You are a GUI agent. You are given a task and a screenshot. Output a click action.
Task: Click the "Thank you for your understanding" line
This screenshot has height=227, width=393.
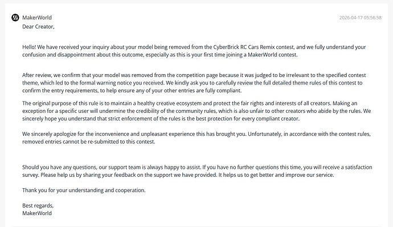tap(84, 190)
